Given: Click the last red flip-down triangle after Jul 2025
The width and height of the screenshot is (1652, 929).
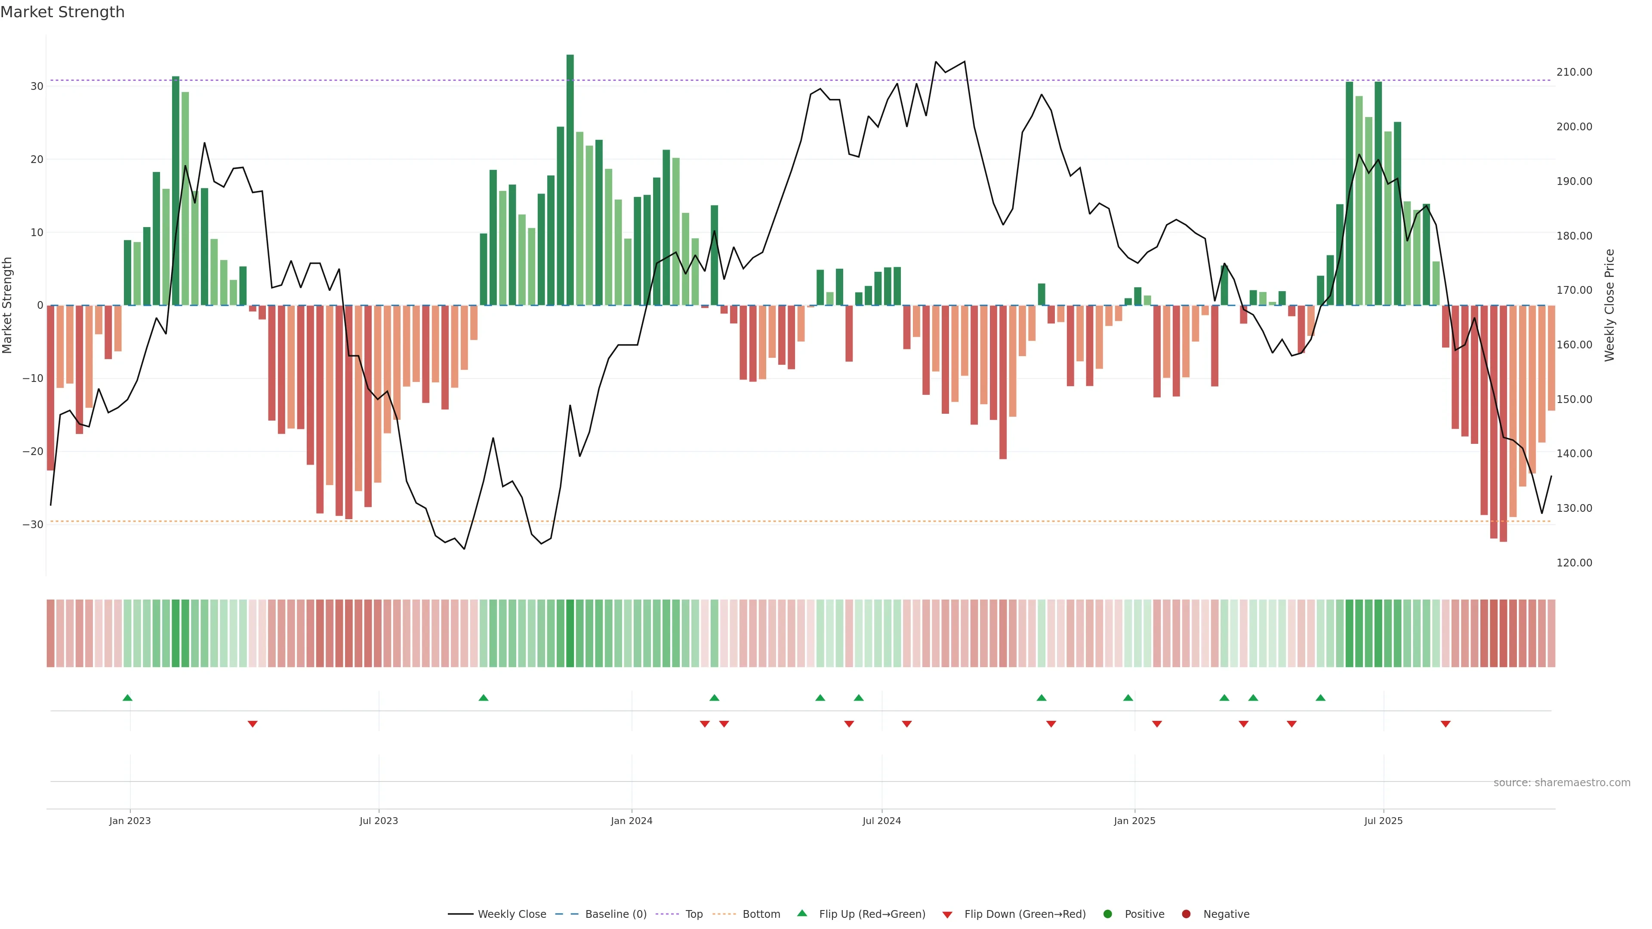Looking at the screenshot, I should pos(1445,724).
